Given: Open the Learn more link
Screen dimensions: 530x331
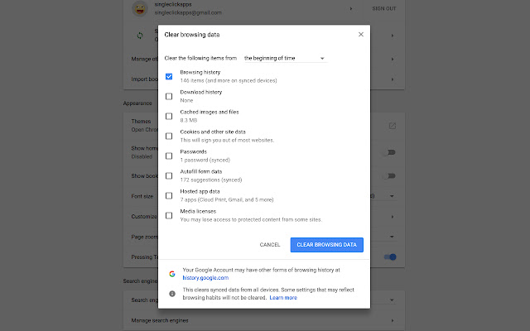Looking at the screenshot, I should (x=283, y=298).
